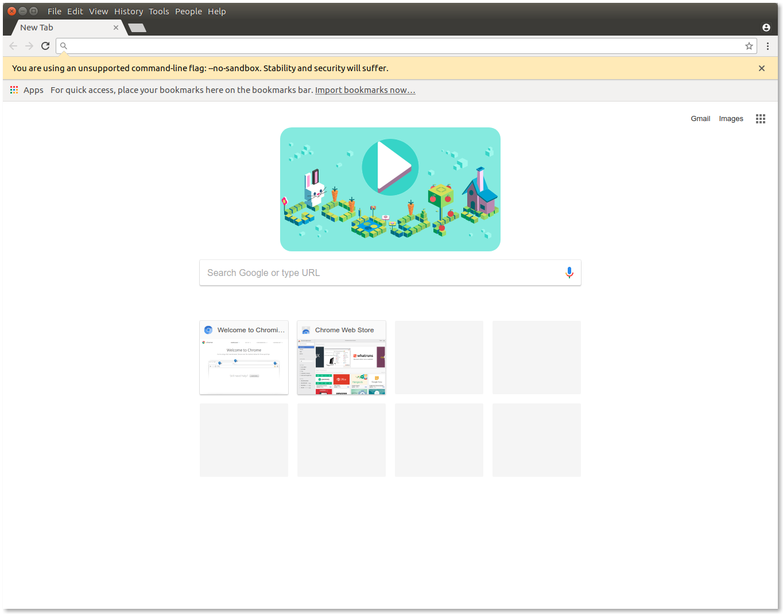Open the Chrome Web Store thumbnail
783x614 pixels.
pos(342,357)
